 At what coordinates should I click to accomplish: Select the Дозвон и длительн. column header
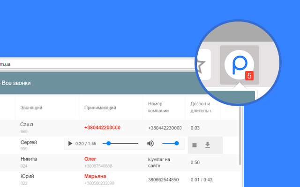[201, 107]
